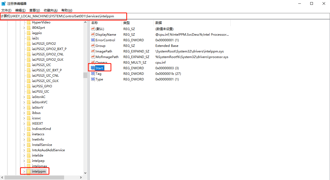The height and width of the screenshot is (180, 330).
Task: Click the tree vertical scrollbar thumb
Action: [x=85, y=75]
